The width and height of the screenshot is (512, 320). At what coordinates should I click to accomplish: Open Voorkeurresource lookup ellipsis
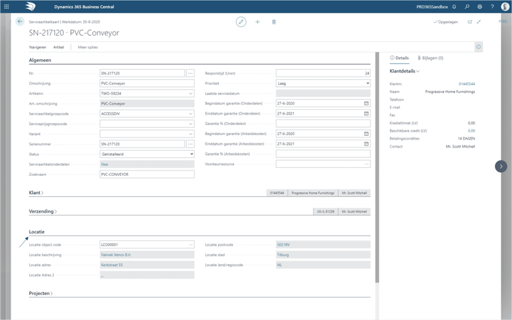366,164
